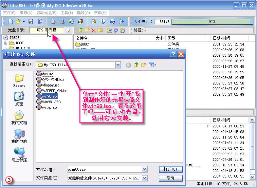Open the dropdown arrow beside Open toolbar icon
This screenshot has height=188, width=257.
pyautogui.click(x=24, y=22)
